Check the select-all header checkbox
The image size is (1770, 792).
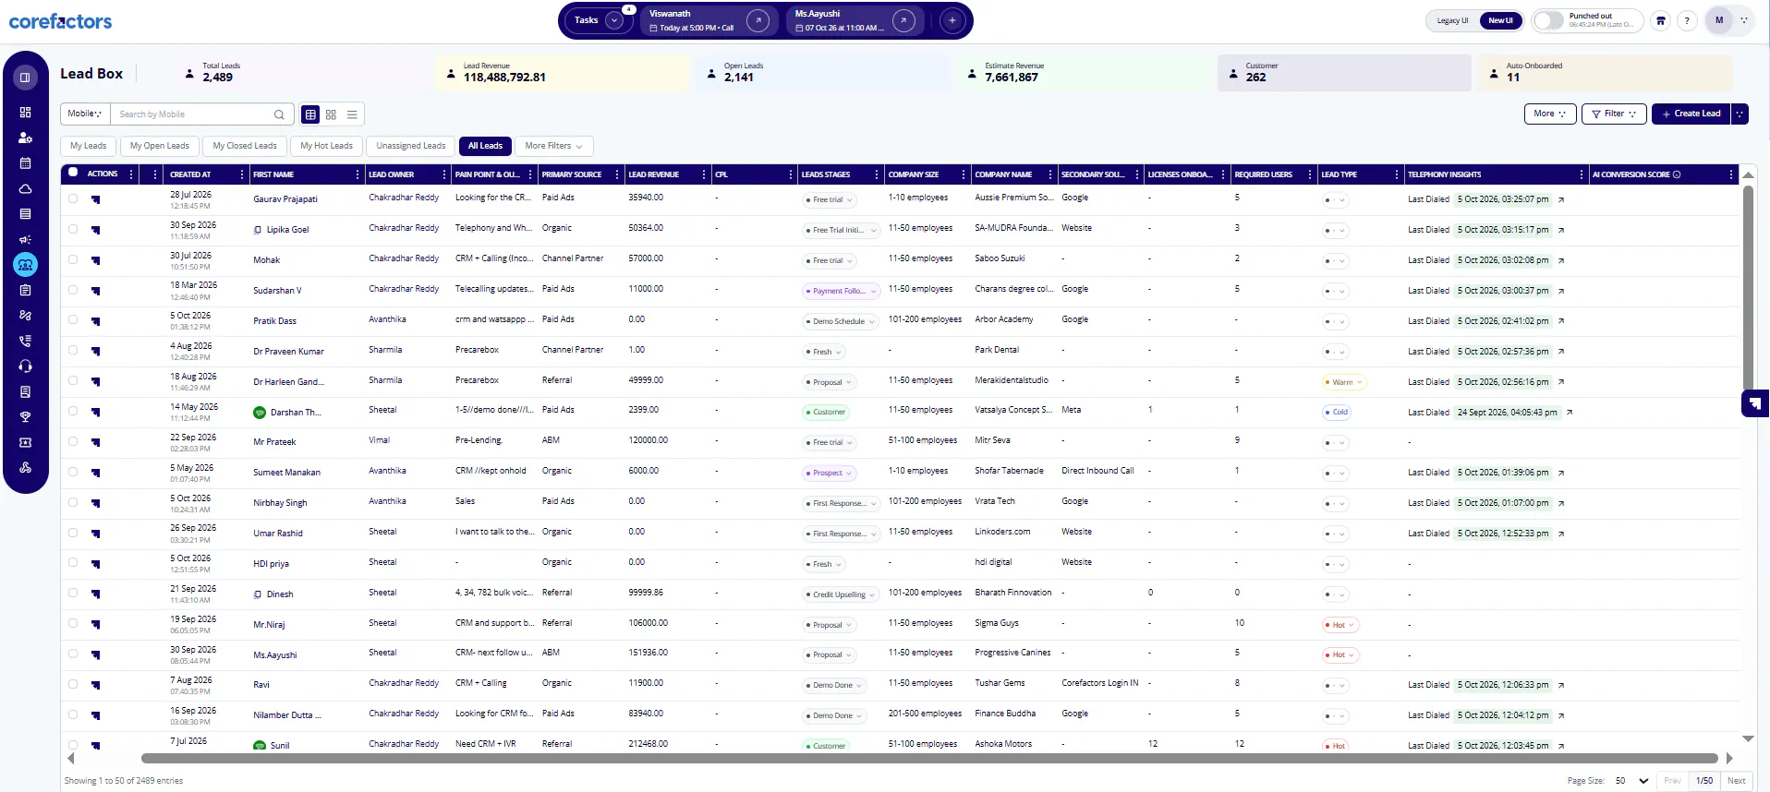(73, 173)
